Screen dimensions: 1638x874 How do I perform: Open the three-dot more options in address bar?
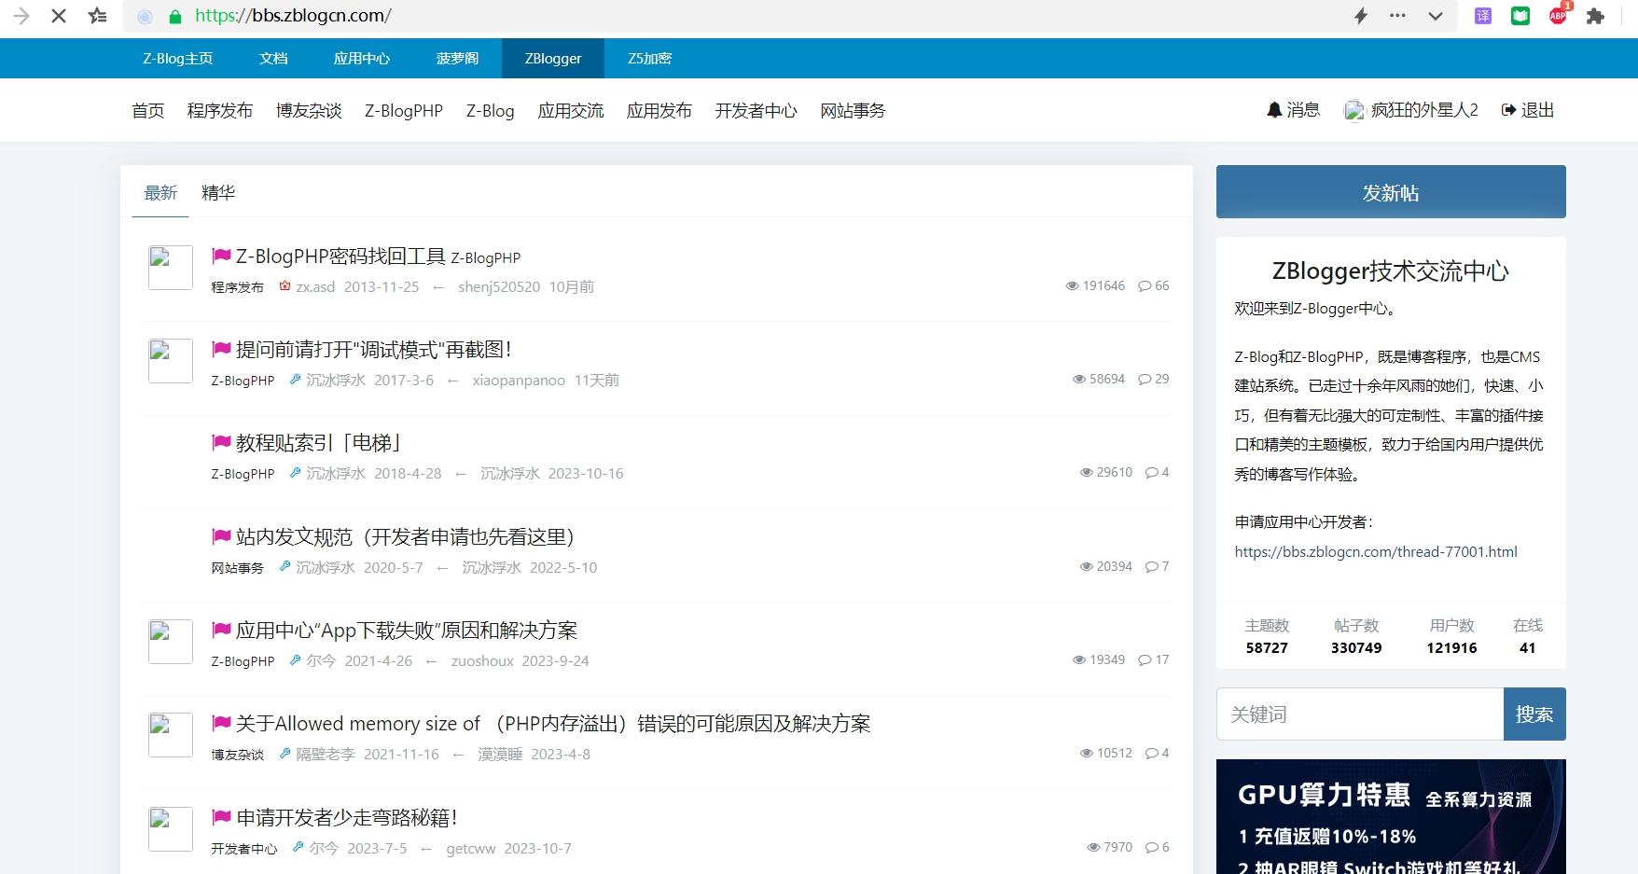tap(1397, 16)
